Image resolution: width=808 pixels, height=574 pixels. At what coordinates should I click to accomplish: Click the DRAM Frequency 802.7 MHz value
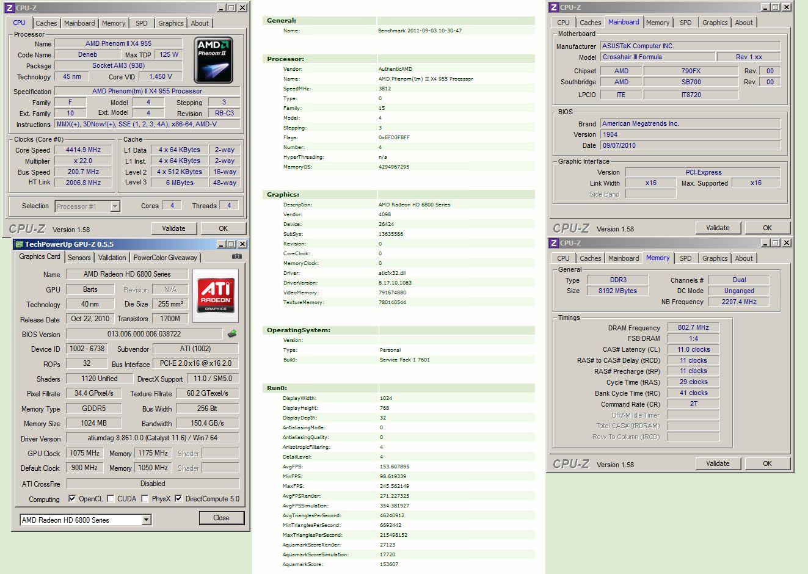[x=693, y=328]
